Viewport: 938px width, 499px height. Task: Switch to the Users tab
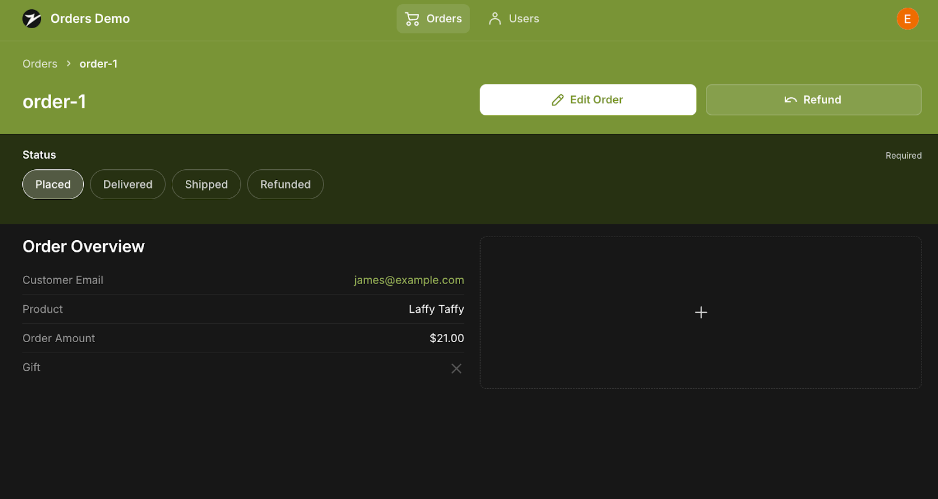514,19
